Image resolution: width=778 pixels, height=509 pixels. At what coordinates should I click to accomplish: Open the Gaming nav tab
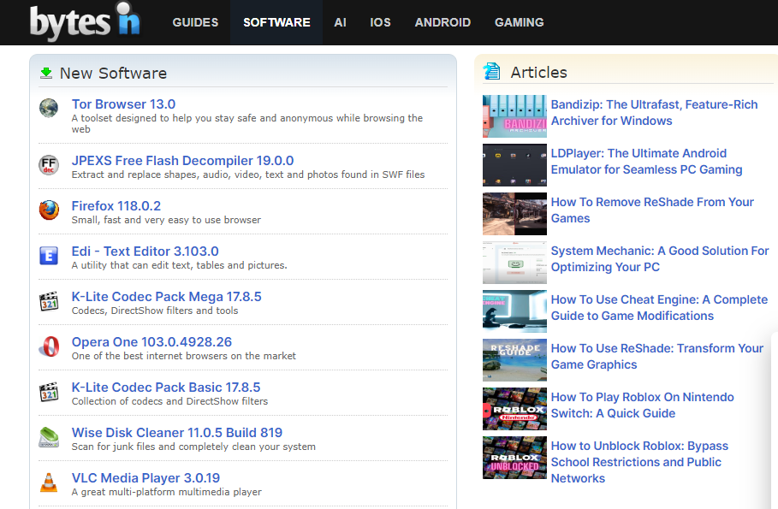coord(519,22)
